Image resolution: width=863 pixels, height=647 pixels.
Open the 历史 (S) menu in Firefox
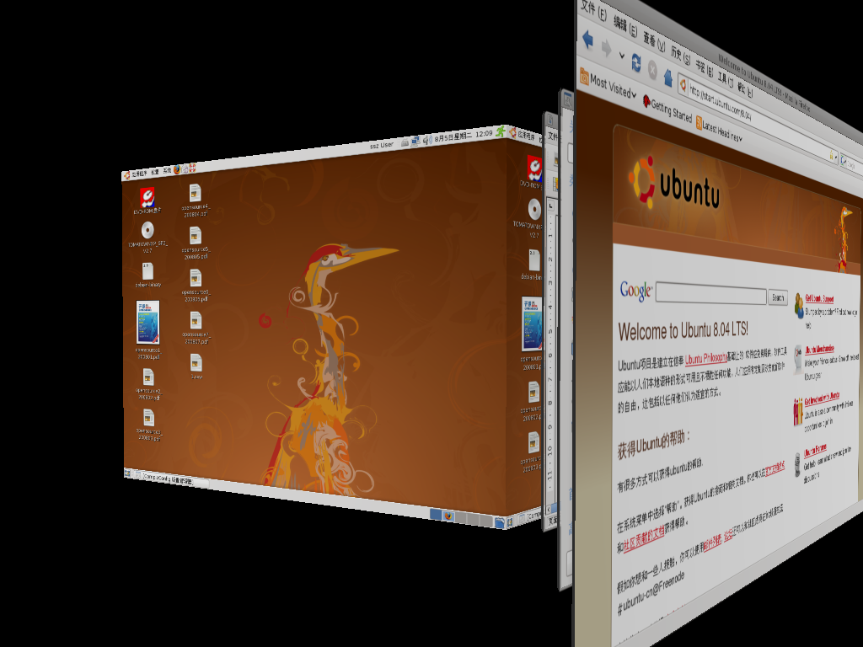point(680,55)
